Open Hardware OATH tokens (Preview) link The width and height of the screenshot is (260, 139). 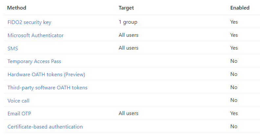click(x=46, y=75)
